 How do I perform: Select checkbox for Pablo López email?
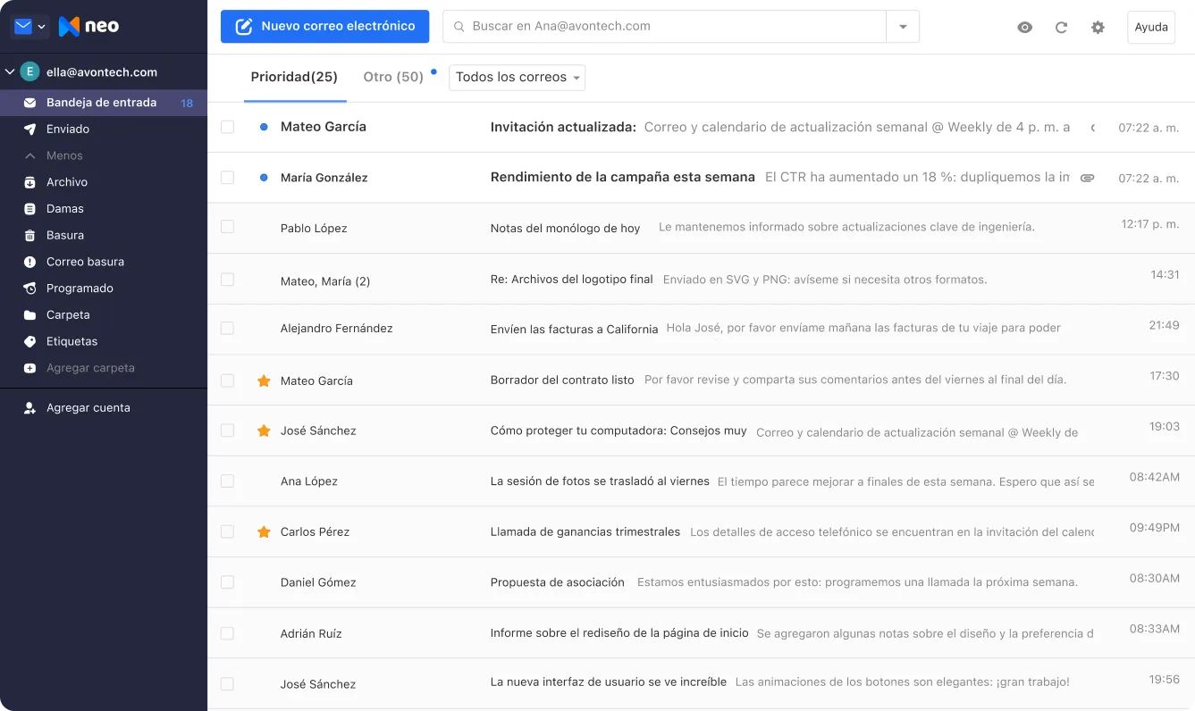[x=227, y=227]
